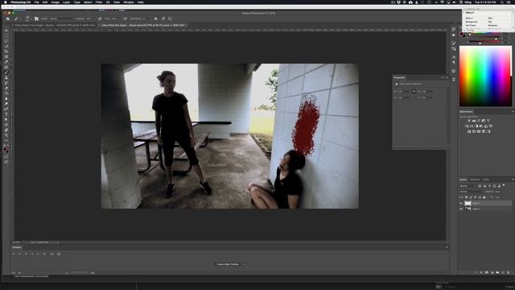Click the new group folder icon

(497, 272)
